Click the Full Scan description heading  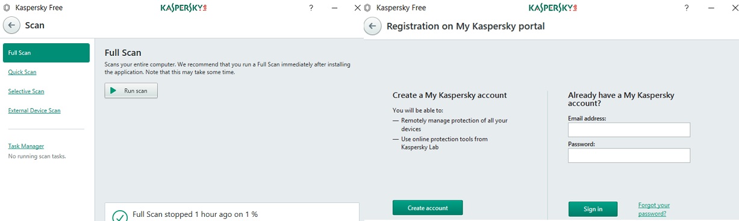[123, 53]
